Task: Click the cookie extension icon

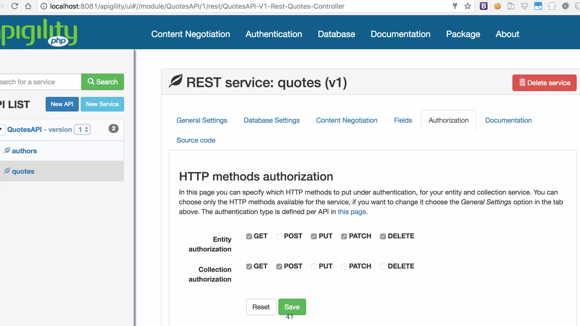Action: (x=497, y=6)
